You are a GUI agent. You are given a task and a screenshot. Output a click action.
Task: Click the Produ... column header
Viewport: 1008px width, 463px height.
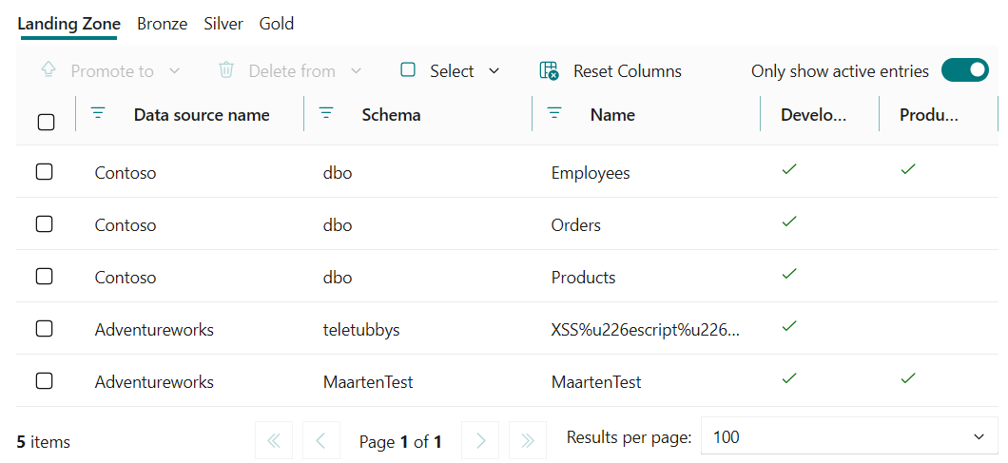pos(929,114)
